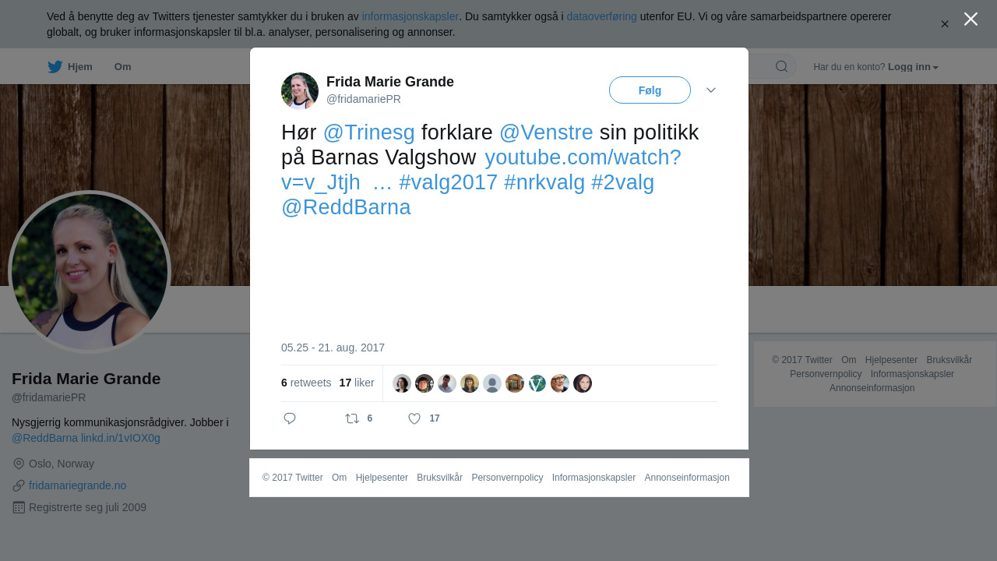Open the youtube.com/watch link in the tweet
Screen dimensions: 997x561
[481, 170]
